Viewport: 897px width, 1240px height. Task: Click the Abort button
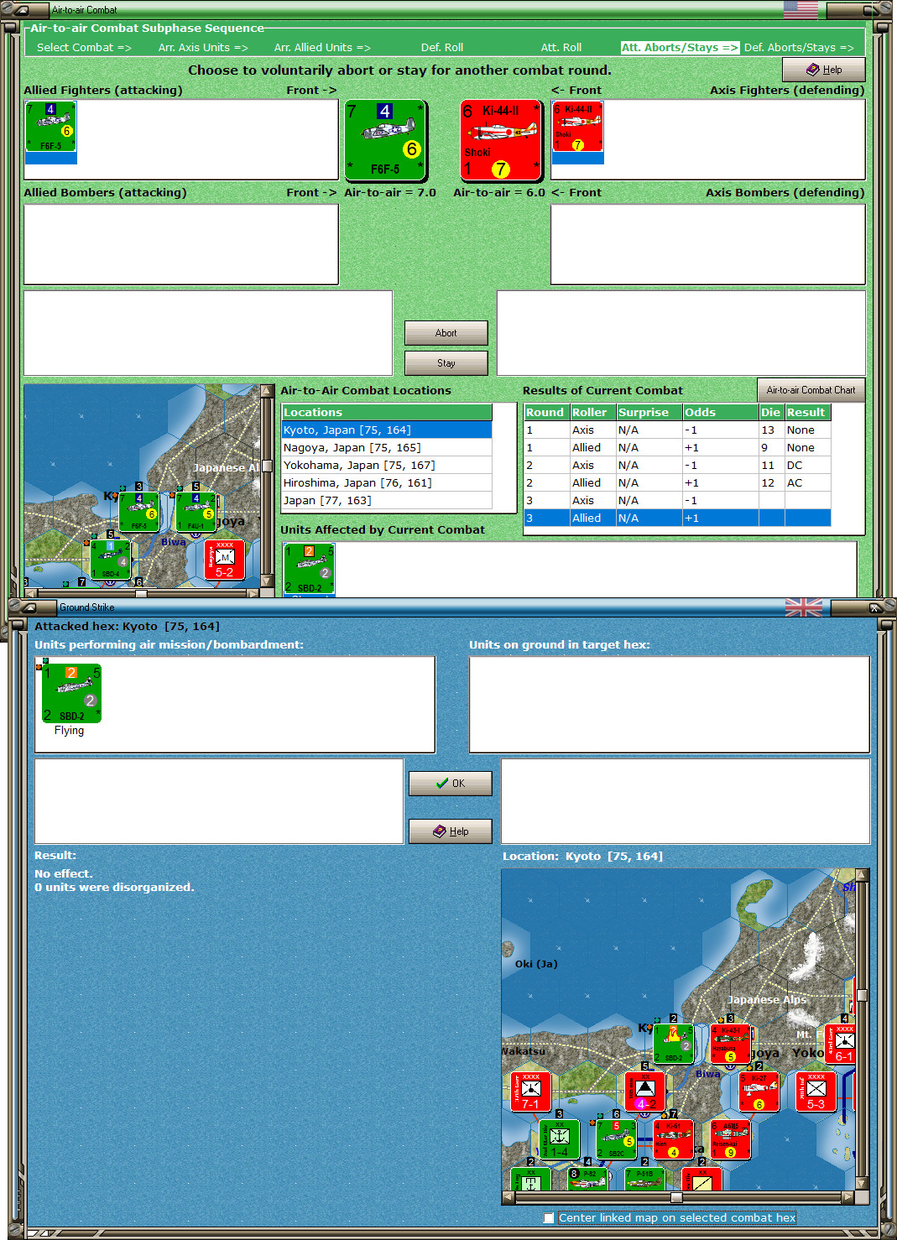click(446, 333)
